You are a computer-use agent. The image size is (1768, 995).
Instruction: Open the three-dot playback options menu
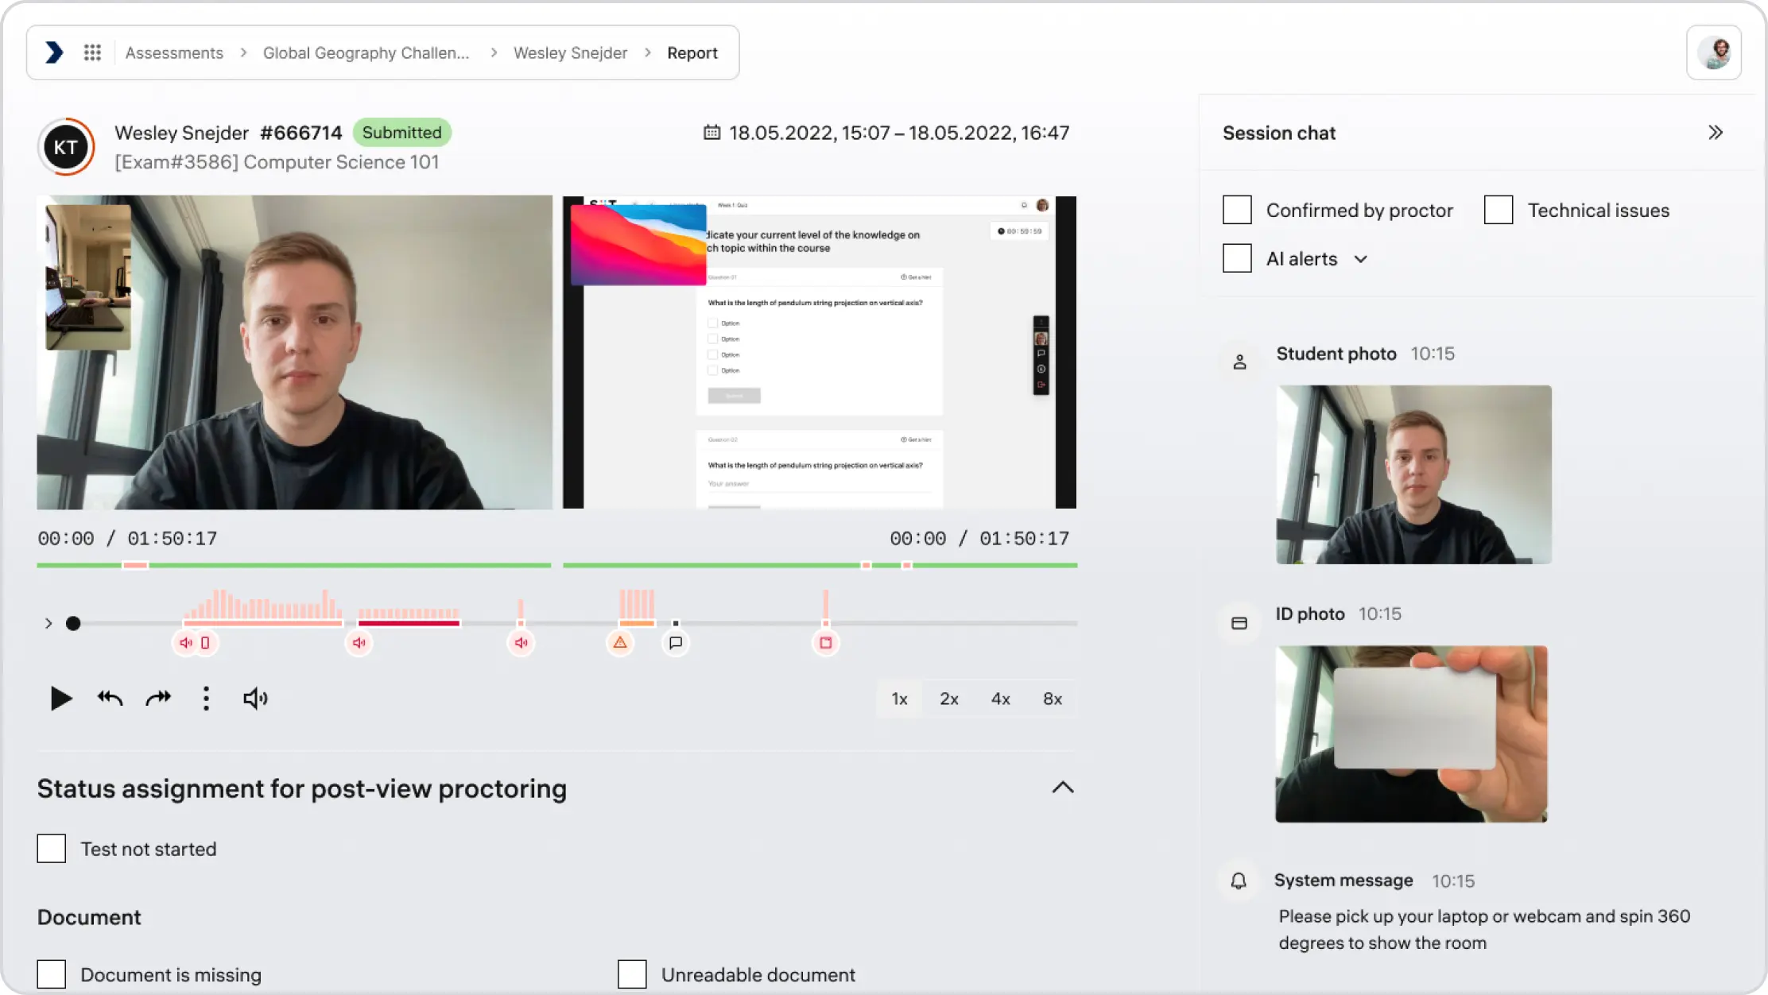click(206, 699)
